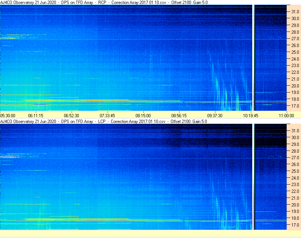Click the 23.0 frequency label on RCP axis
301x238 pixels.
click(295, 66)
